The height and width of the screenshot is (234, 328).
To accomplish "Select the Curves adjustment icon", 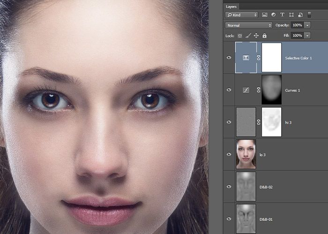I will pos(246,90).
